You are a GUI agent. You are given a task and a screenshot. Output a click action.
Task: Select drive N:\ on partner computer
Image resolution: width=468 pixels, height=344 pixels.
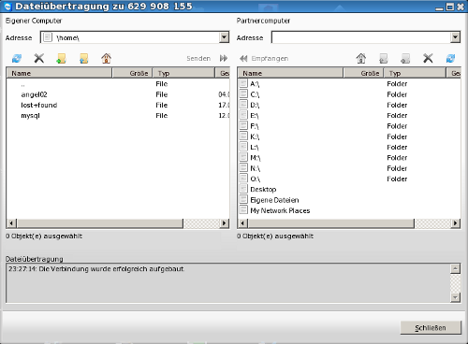pos(349,168)
